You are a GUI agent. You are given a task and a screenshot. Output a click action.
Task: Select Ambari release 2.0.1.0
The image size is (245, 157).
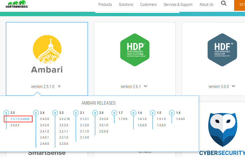pyautogui.click(x=104, y=125)
